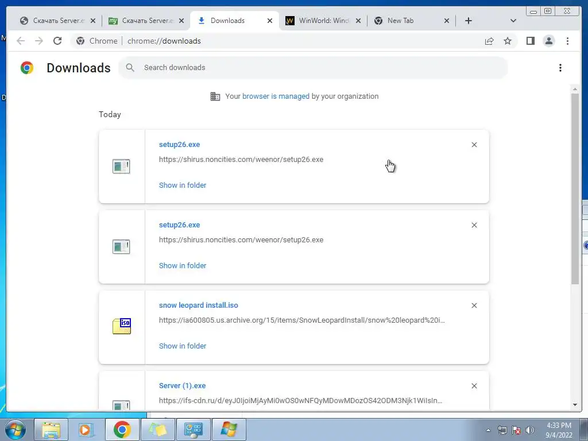Focus the Search downloads field
Viewport: 588px width, 441px height.
pos(313,68)
